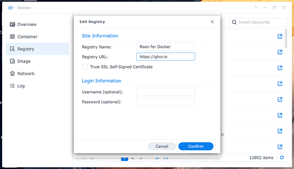294x169 pixels.
Task: Open external link icon of first registry row
Action: [280, 36]
